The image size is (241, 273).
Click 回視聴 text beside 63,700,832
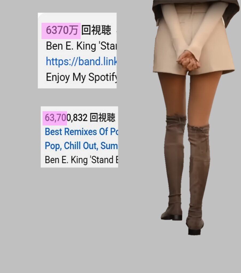click(103, 118)
